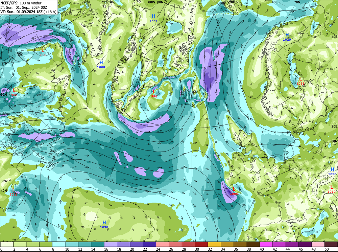Click the 24–26 light pink legend swatch
This screenshot has height=252, width=338.
(163, 244)
